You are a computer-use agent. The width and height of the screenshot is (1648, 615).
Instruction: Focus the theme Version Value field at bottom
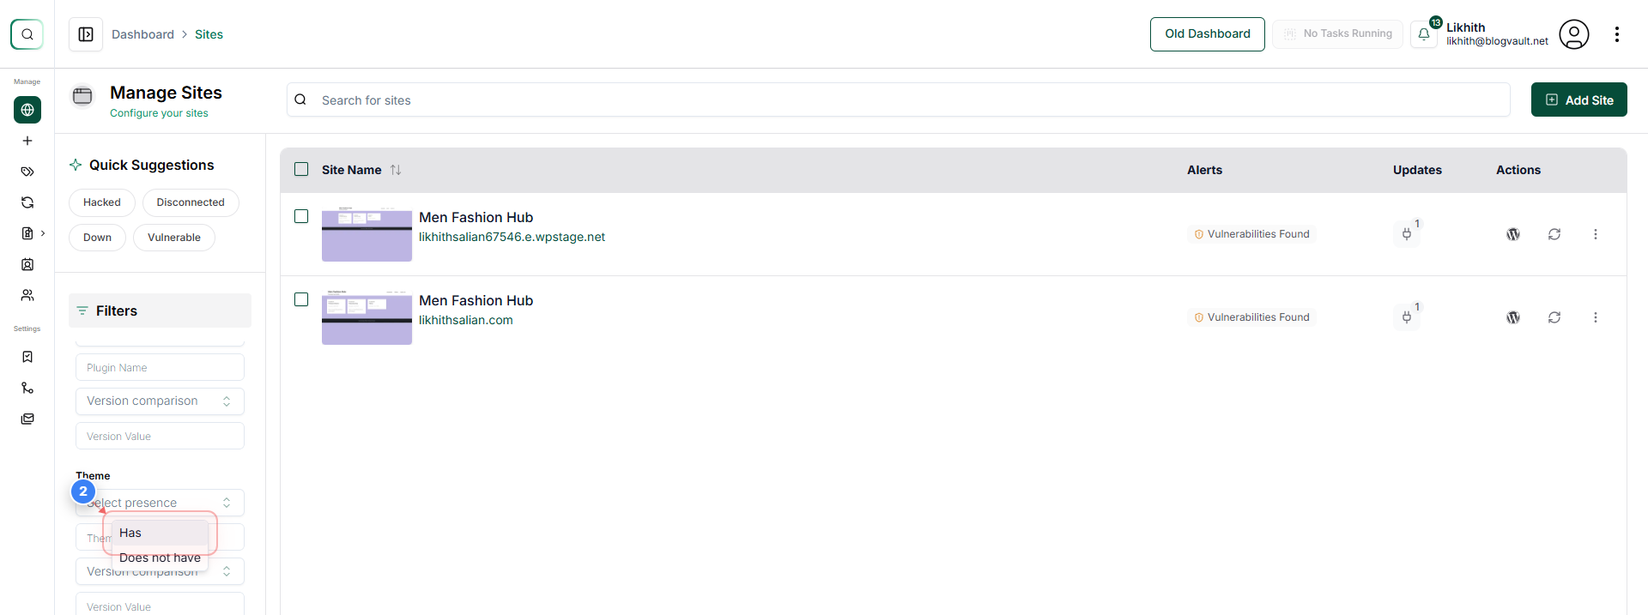tap(160, 605)
